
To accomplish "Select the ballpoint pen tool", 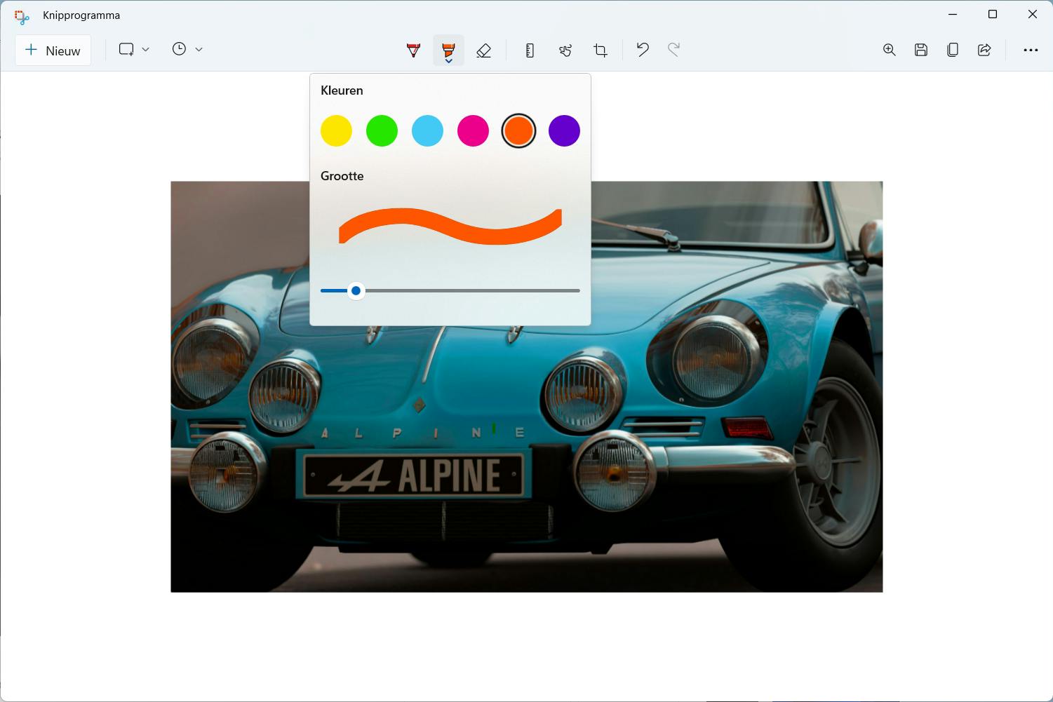I will point(414,50).
